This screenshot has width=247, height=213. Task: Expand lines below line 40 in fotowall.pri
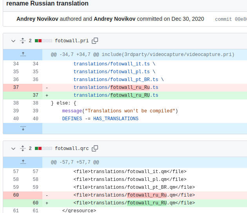[23, 128]
